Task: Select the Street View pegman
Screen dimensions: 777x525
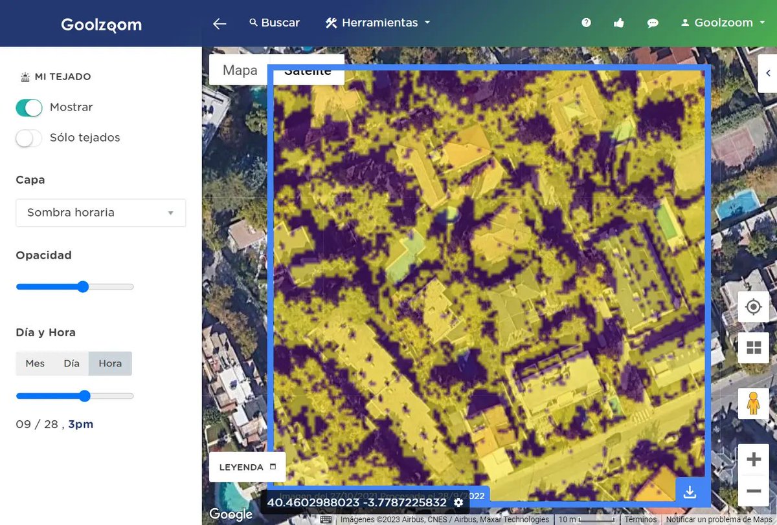Action: [754, 403]
